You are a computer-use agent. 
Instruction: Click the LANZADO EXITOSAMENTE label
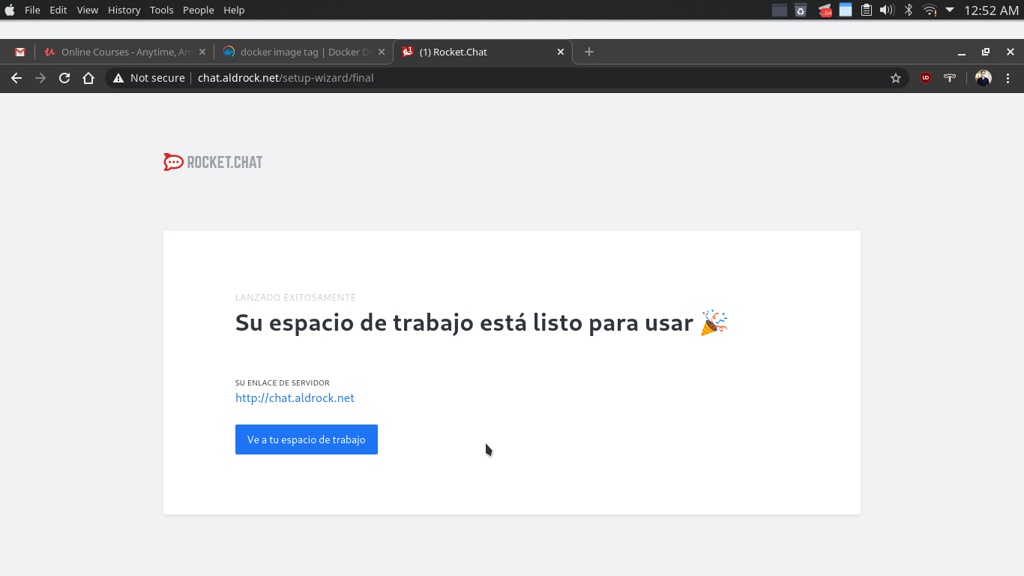tap(295, 298)
